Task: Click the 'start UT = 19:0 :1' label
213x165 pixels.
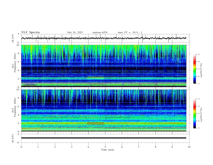Action: click(x=130, y=32)
